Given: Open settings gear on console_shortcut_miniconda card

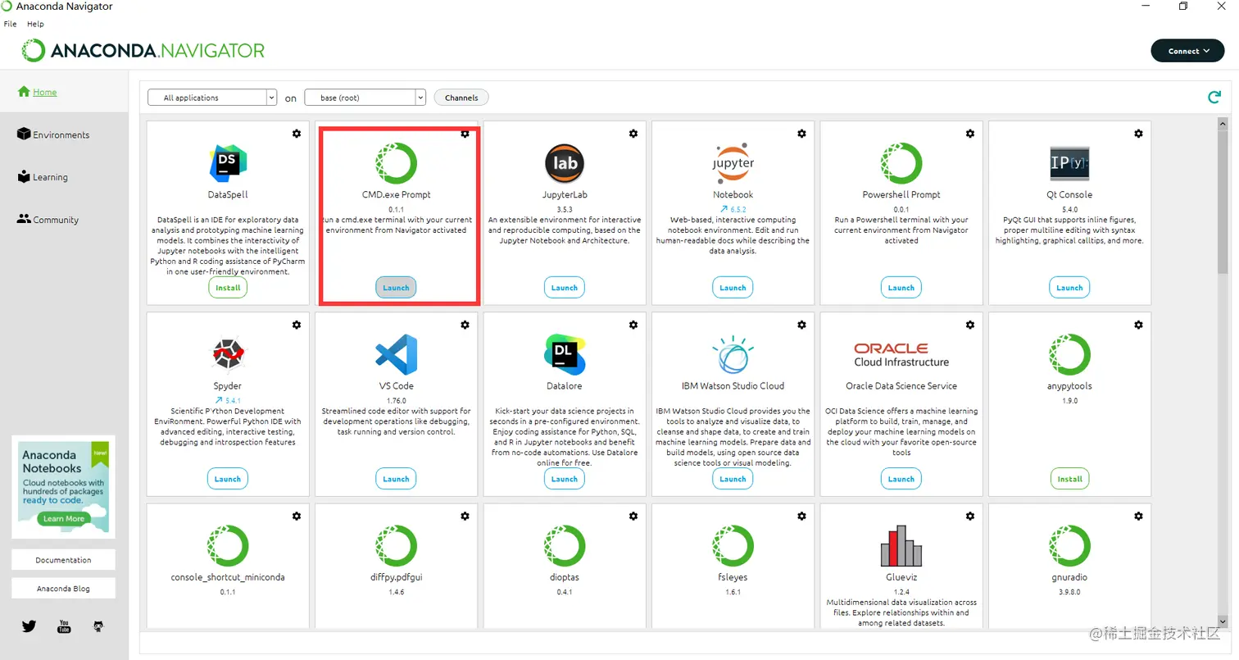Looking at the screenshot, I should click(x=297, y=516).
